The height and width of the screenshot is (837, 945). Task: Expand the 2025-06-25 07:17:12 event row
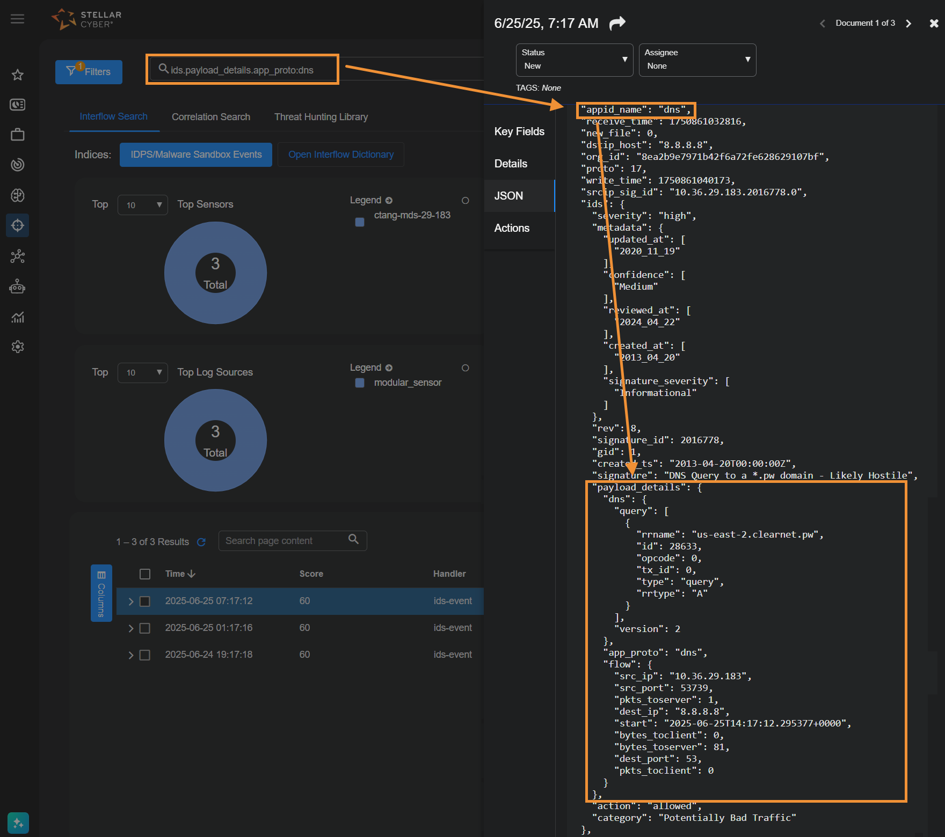[x=130, y=601]
